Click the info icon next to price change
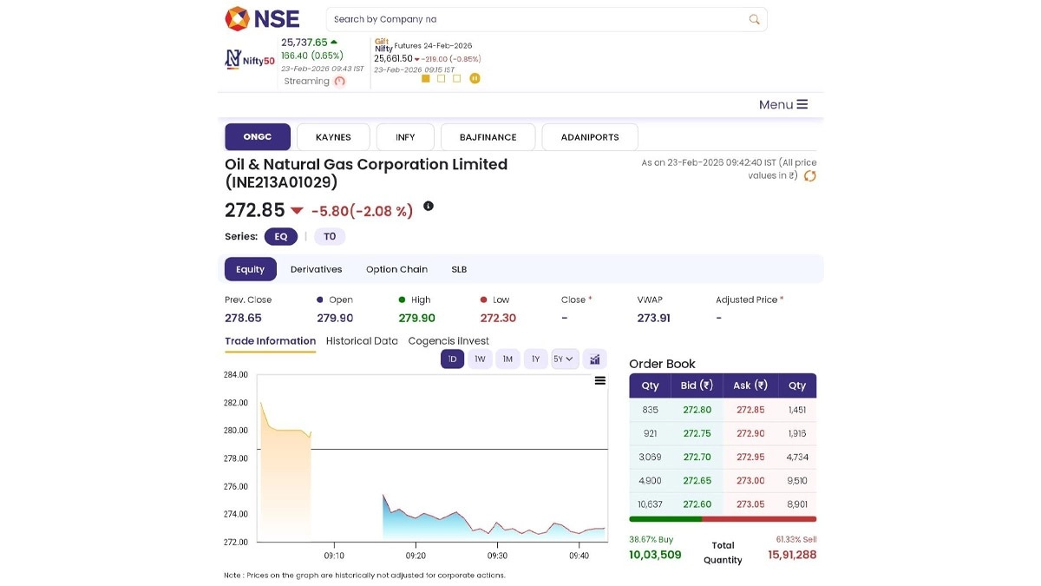Screen dimensions: 1041x586 [x=428, y=207]
